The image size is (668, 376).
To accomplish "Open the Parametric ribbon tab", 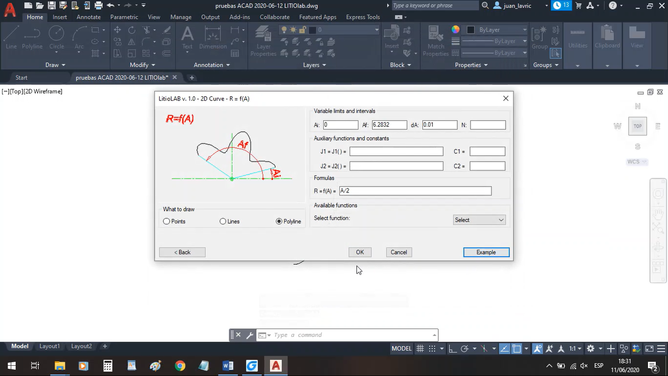I will click(x=124, y=17).
